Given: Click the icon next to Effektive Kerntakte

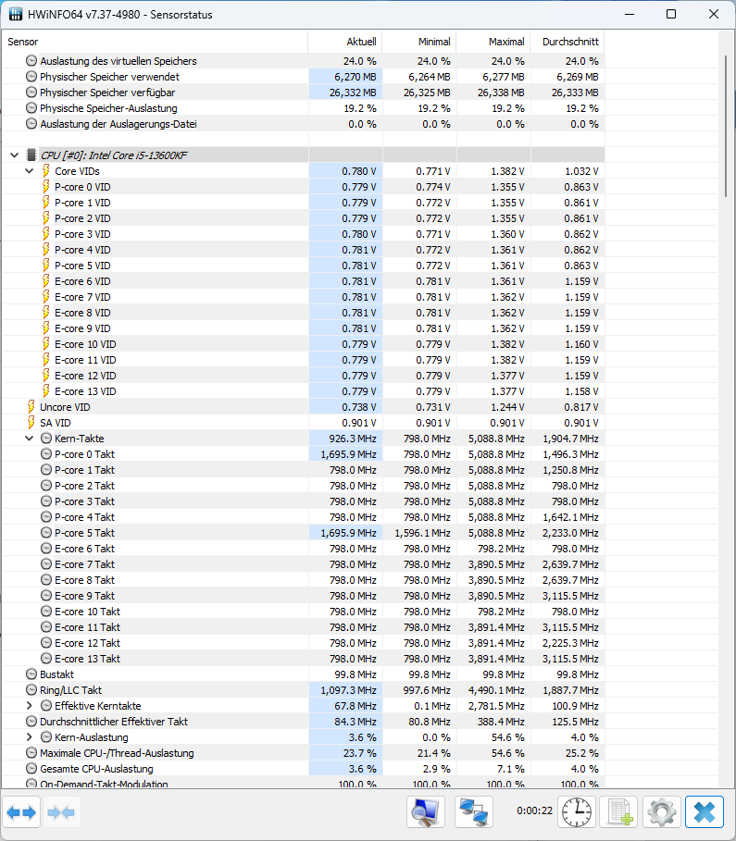Looking at the screenshot, I should pos(46,706).
